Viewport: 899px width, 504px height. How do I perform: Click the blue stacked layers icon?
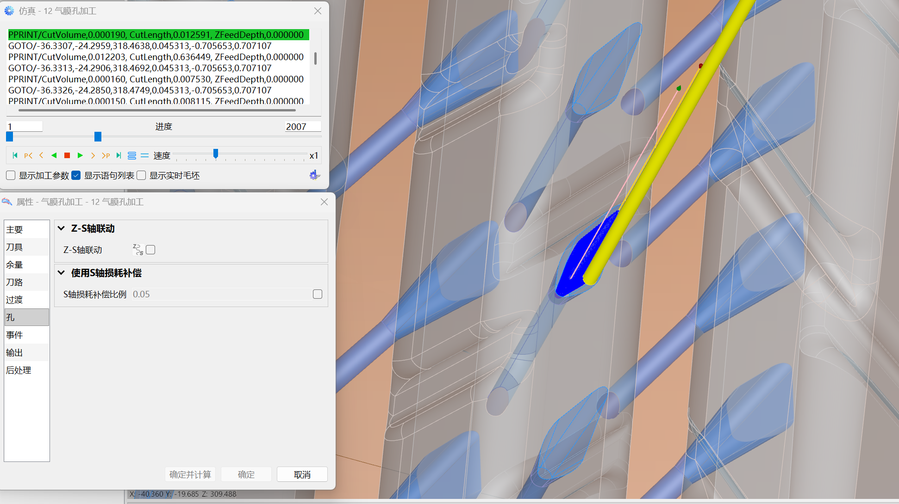[132, 155]
